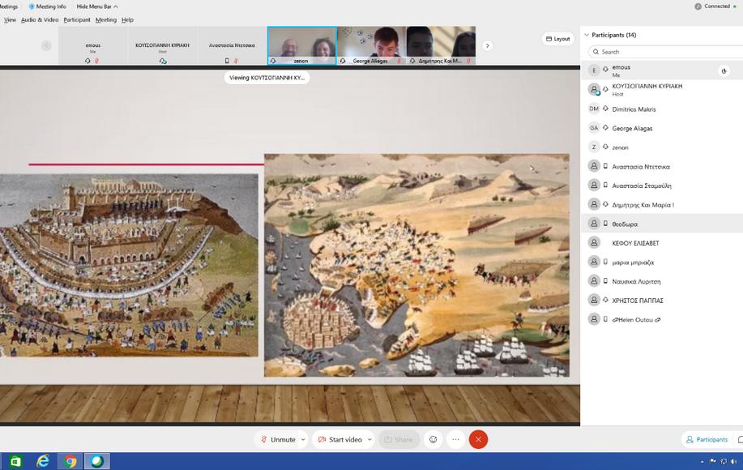Select Δημήτρης Και Μ... video thumbnail
Image resolution: width=743 pixels, height=470 pixels.
click(441, 45)
